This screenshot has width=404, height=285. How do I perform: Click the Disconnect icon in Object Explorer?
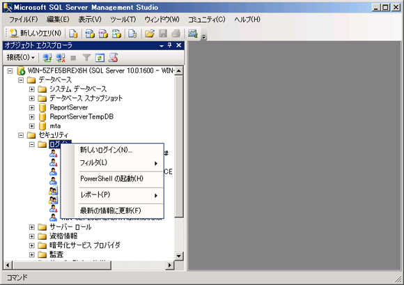tap(61, 58)
